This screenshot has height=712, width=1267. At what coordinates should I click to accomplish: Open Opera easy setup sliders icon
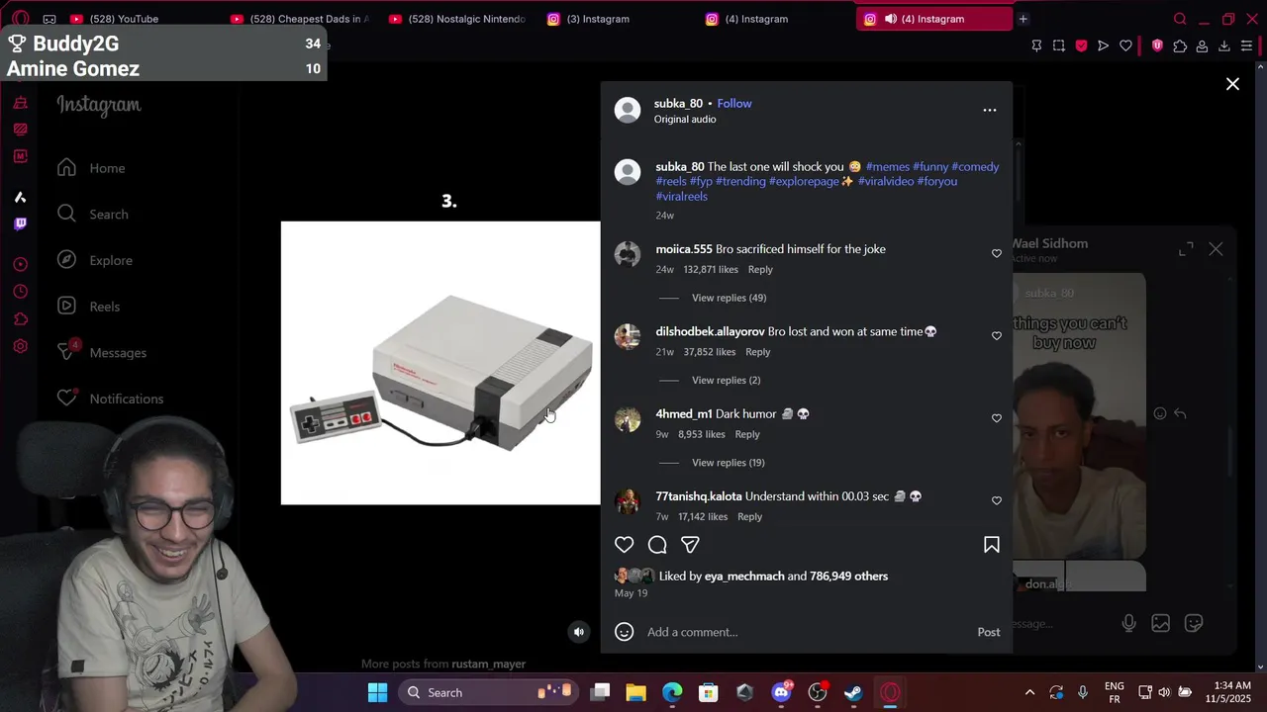click(1247, 45)
